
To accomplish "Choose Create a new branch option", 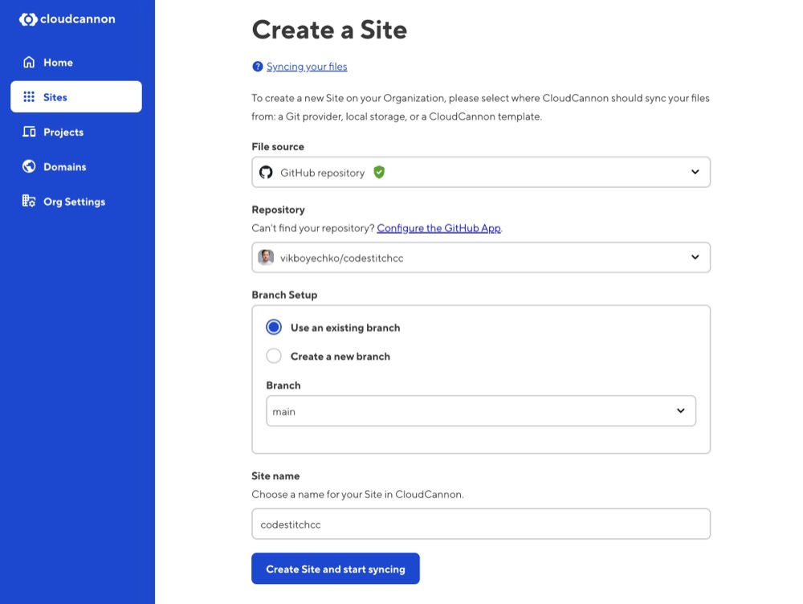I will click(273, 356).
